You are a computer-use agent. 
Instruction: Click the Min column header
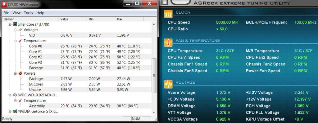click(101, 19)
